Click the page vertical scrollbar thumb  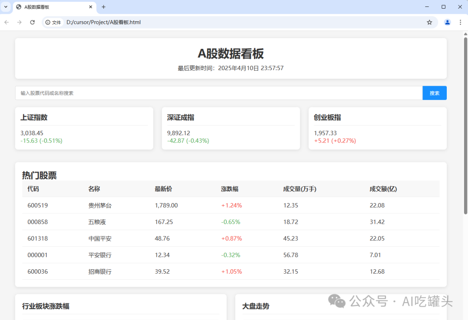465,125
